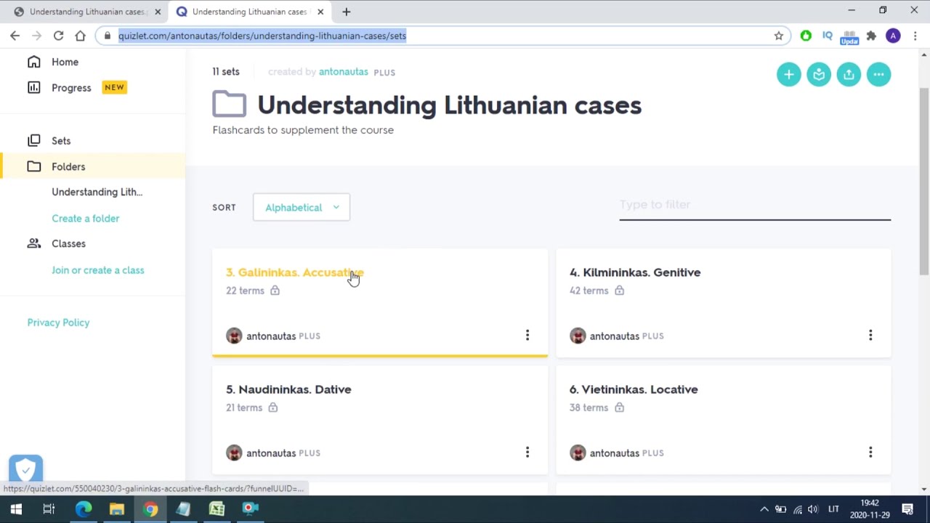Open Sets in the sidebar

click(61, 141)
